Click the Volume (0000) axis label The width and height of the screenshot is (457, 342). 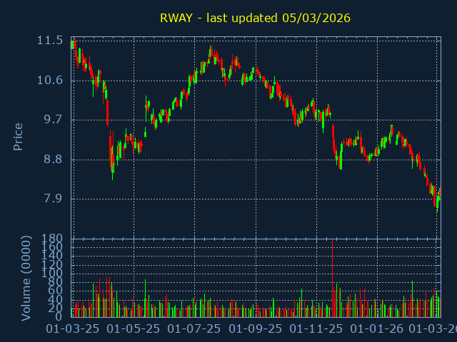click(26, 277)
